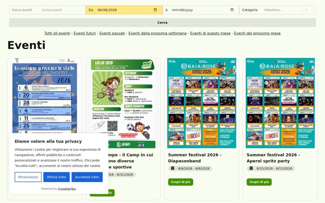325x203 pixels.
Task: Open 'Eventi della prossima settimana' link
Action: coord(158,33)
